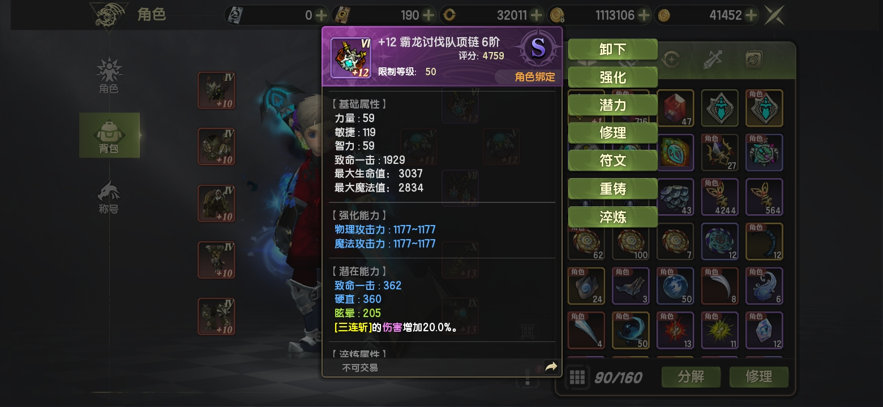
Task: Tap the share arrow icon in tooltip
Action: 551,367
